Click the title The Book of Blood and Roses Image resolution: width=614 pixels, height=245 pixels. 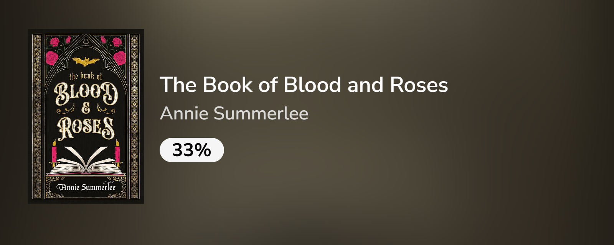click(304, 85)
